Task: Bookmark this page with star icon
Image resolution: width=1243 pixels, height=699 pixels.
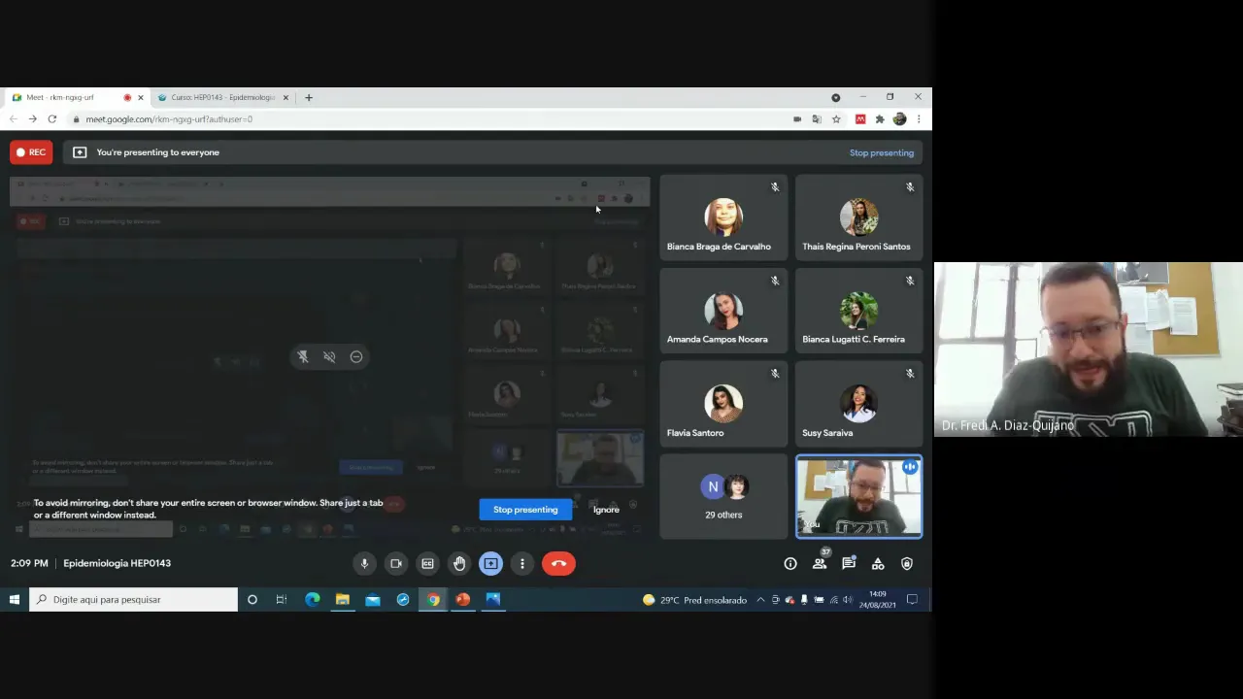Action: point(836,119)
